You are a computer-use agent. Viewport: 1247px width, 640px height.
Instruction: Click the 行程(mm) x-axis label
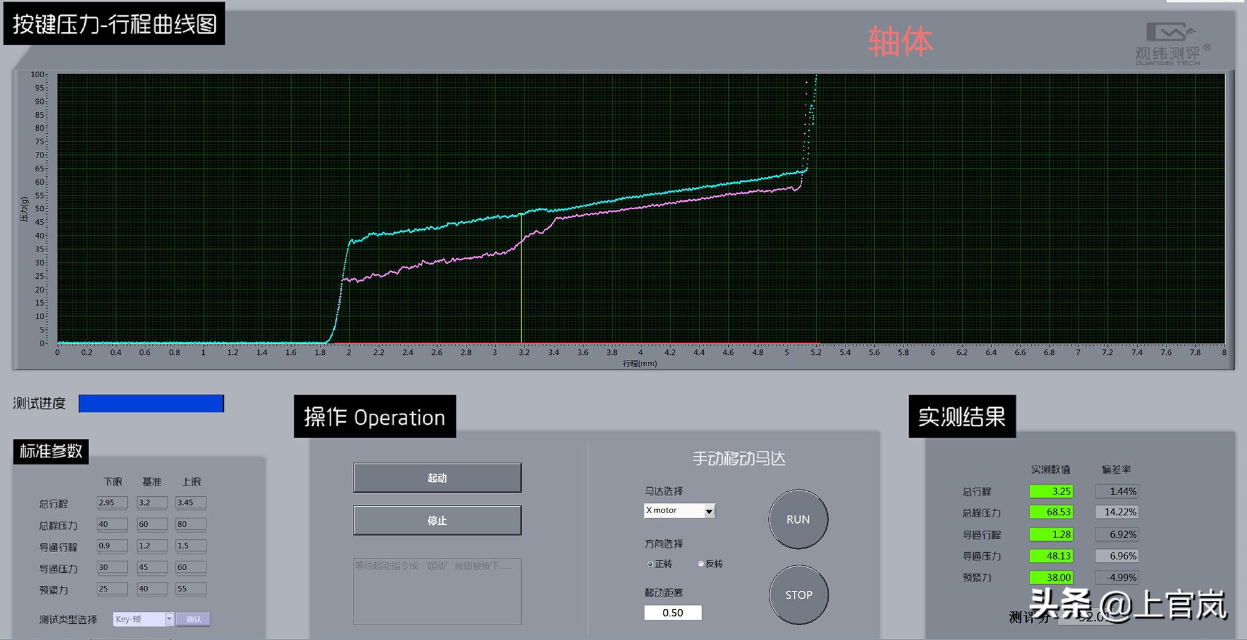coord(640,363)
